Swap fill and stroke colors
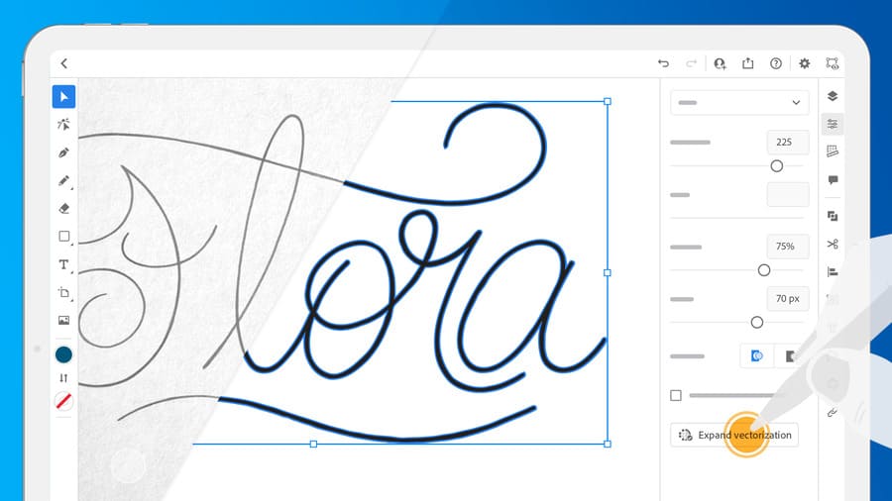892x501 pixels. (63, 378)
